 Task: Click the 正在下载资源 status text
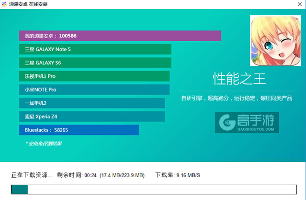[x=32, y=175]
